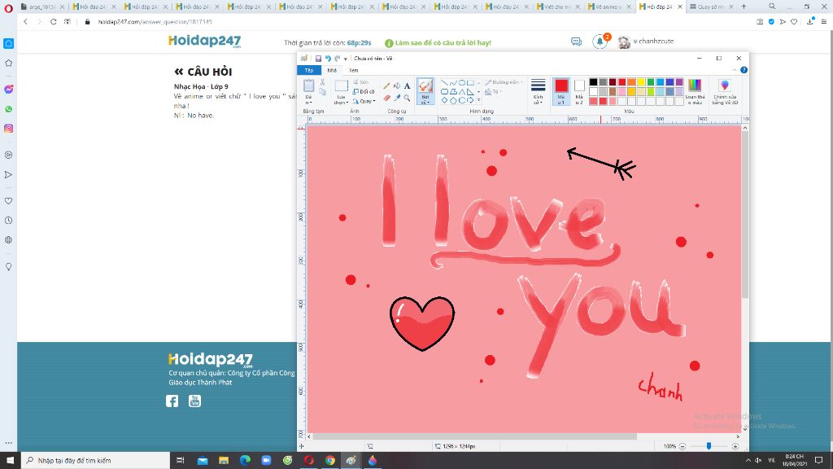Select Color 2 (Màu 2) box
The height and width of the screenshot is (469, 833).
579,91
